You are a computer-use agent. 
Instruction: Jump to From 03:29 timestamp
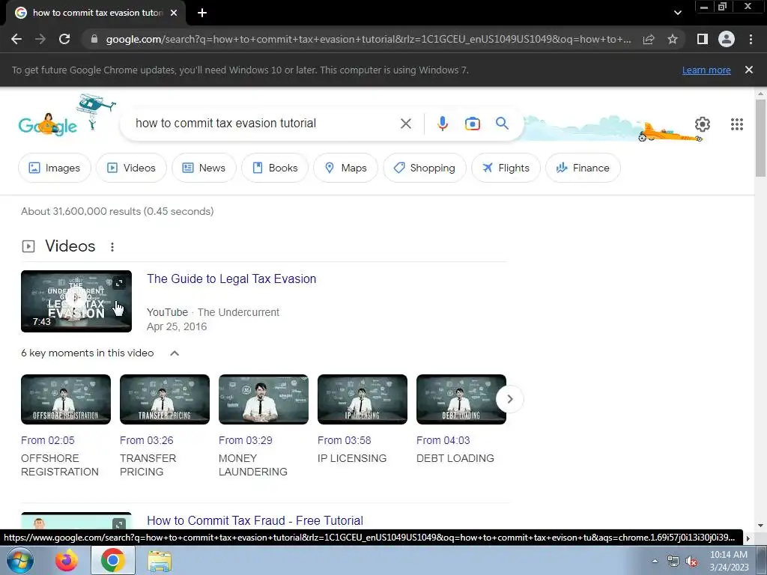(246, 440)
